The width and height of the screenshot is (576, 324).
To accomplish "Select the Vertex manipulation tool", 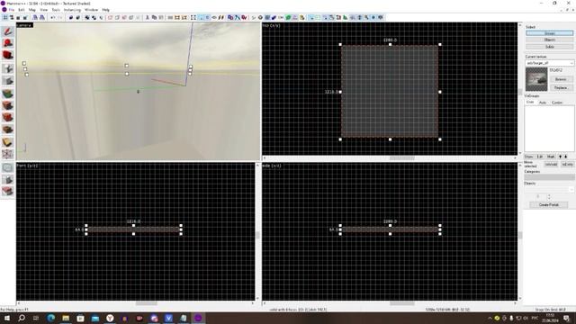I will (7, 154).
